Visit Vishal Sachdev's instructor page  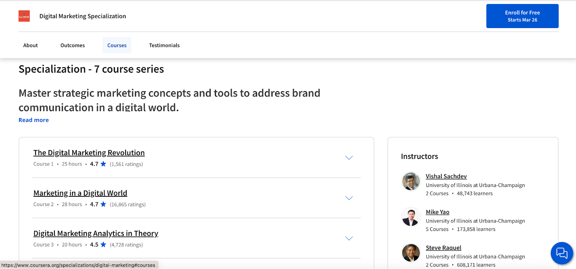446,176
